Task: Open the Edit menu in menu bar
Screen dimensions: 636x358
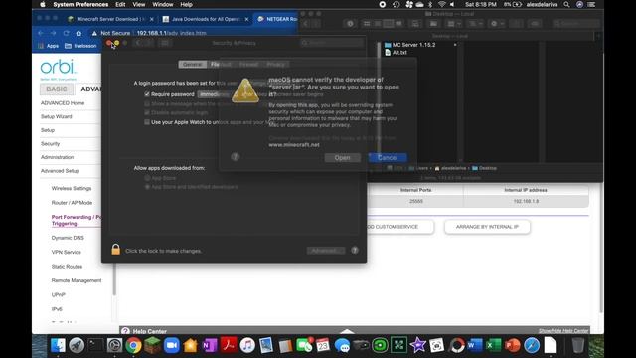Action: click(x=120, y=4)
